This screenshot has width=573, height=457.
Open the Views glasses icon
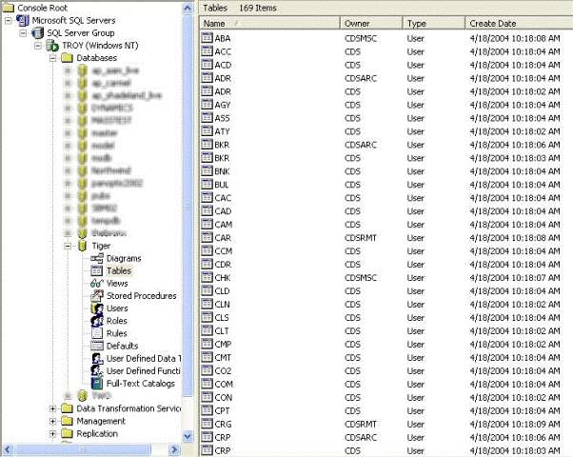97,284
